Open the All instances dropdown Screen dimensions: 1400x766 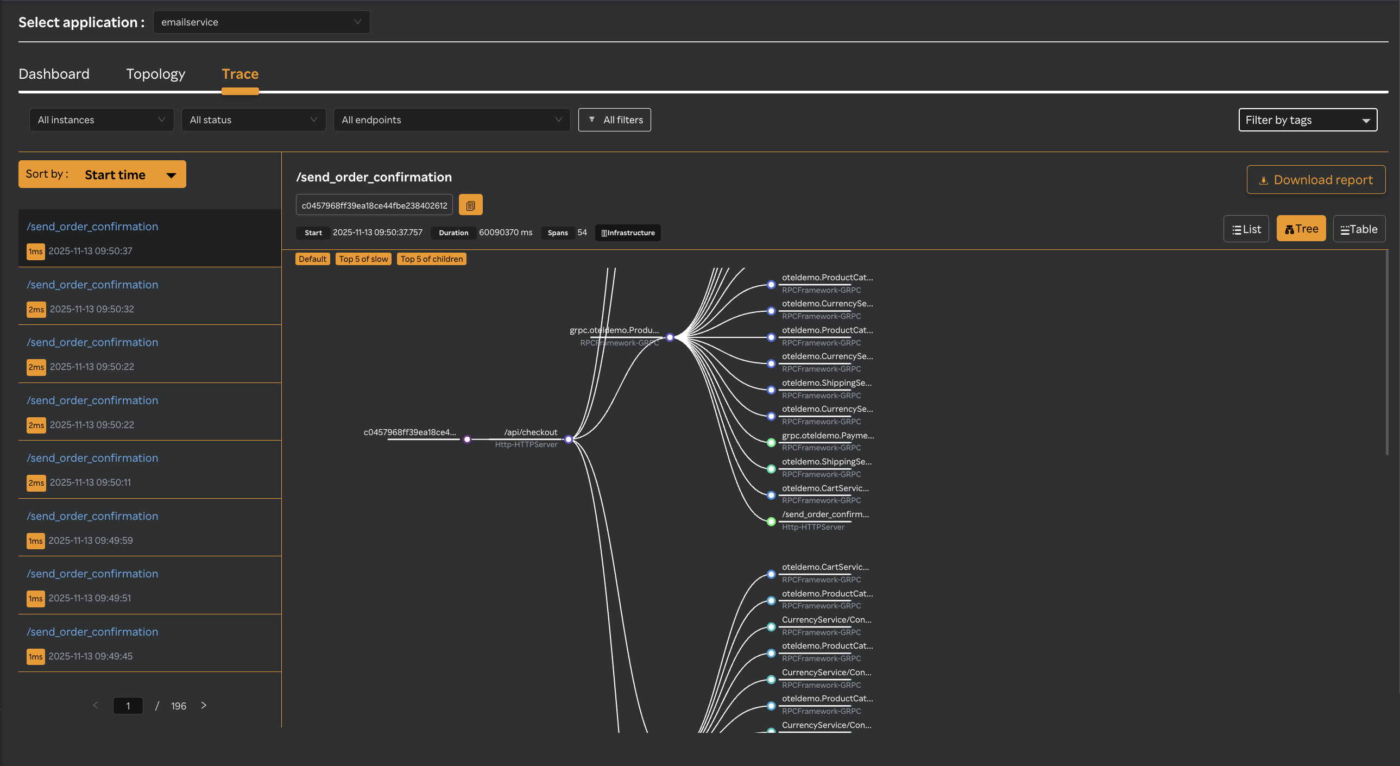(x=102, y=120)
